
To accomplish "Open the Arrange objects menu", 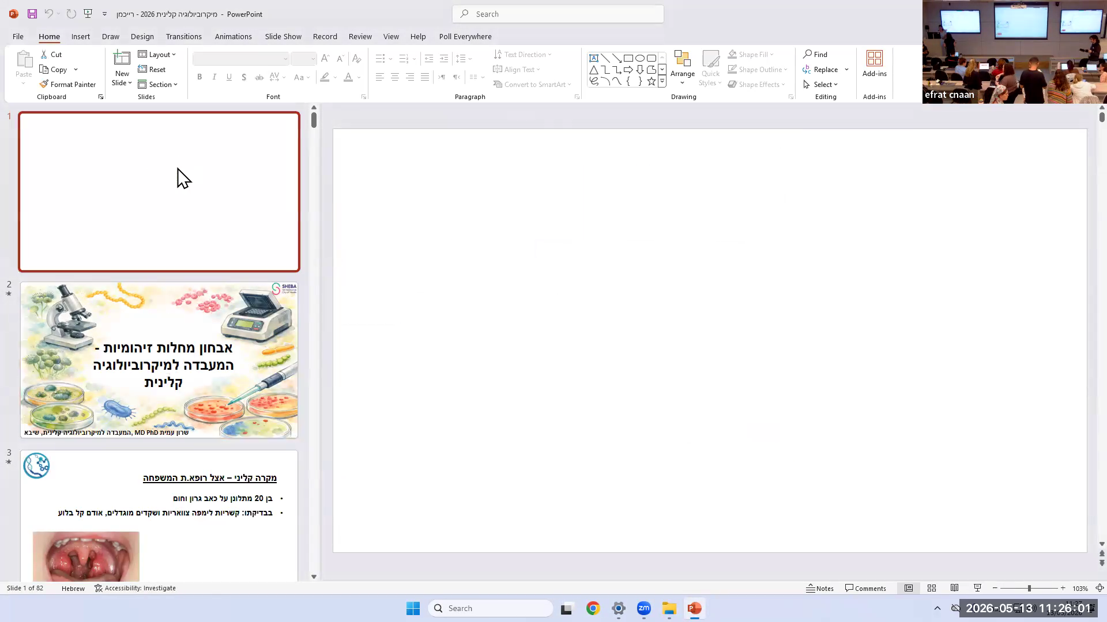I will click(x=683, y=68).
